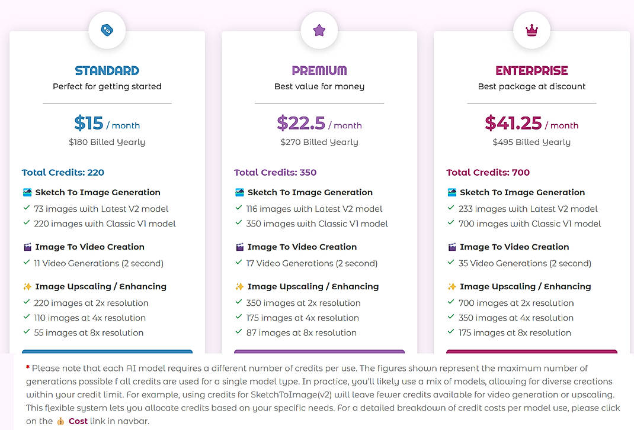
Task: Select the Image To Video icon in Premium plan
Action: pos(239,247)
